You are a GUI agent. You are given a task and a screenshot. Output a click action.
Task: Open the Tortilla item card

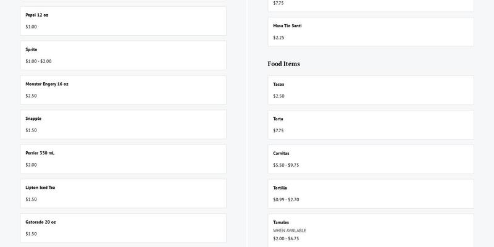click(371, 194)
